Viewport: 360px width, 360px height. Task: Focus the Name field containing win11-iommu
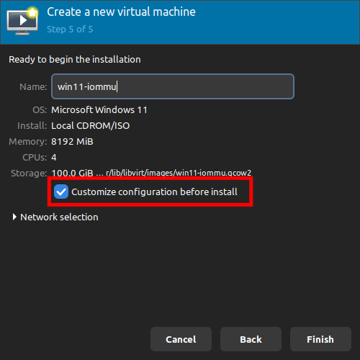(173, 86)
